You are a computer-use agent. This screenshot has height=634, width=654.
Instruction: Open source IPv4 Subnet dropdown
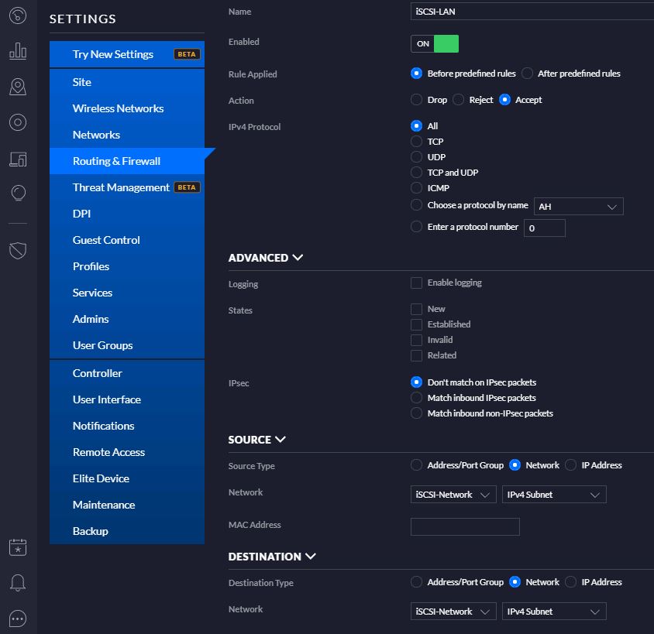pyautogui.click(x=554, y=495)
